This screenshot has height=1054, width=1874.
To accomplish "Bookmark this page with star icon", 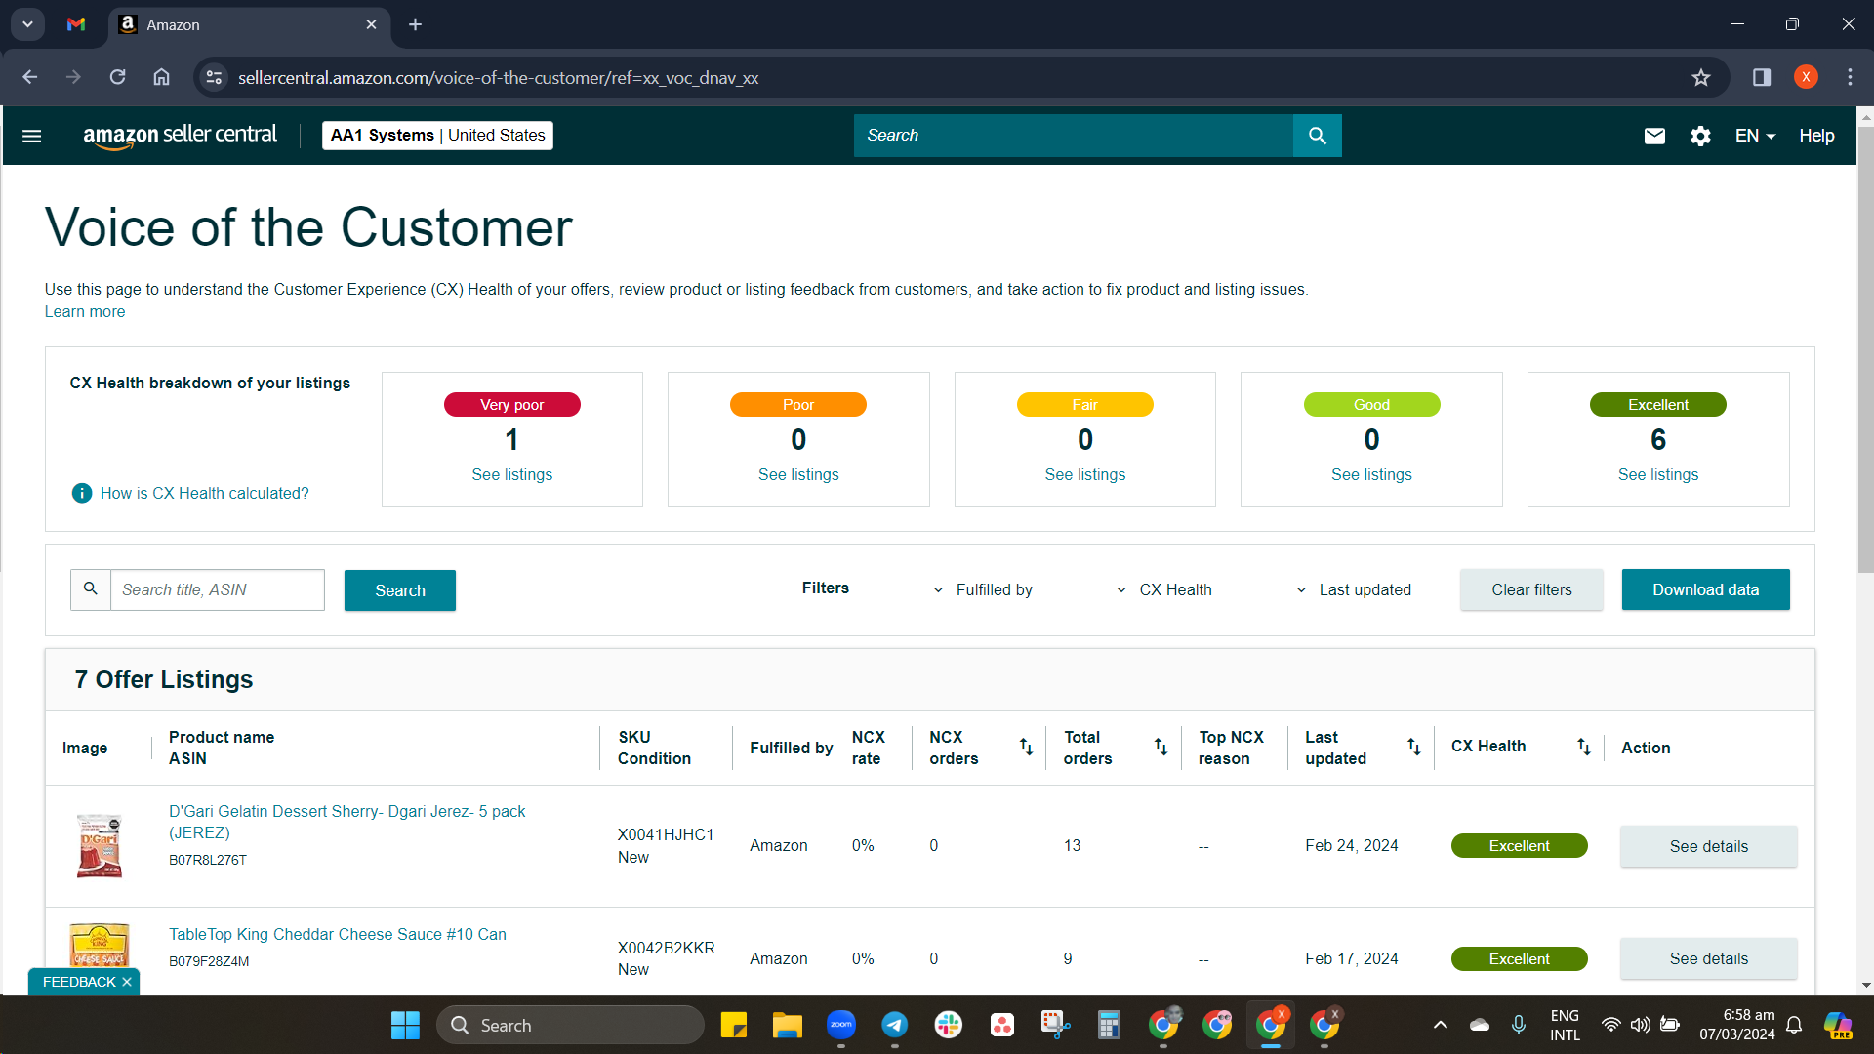I will [1701, 77].
